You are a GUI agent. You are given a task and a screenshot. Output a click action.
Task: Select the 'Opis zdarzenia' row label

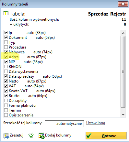pos(21,115)
